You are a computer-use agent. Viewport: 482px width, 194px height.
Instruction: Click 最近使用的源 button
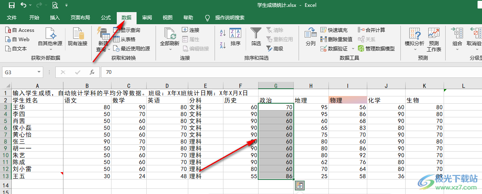point(132,48)
